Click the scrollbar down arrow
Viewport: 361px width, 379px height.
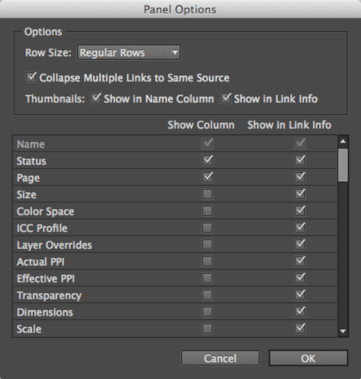[343, 331]
